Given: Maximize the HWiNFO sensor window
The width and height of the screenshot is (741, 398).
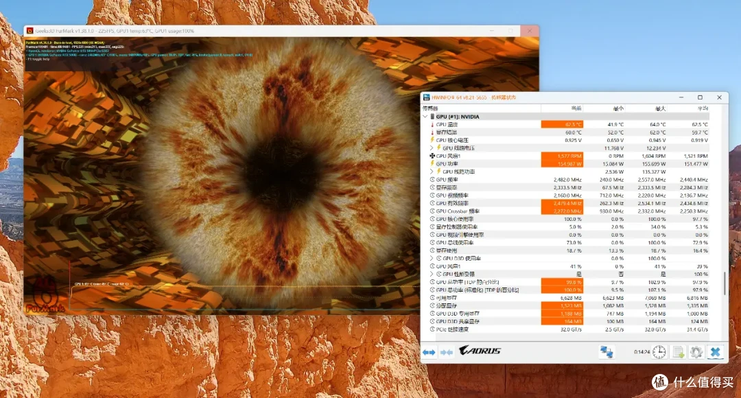Looking at the screenshot, I should tap(700, 97).
